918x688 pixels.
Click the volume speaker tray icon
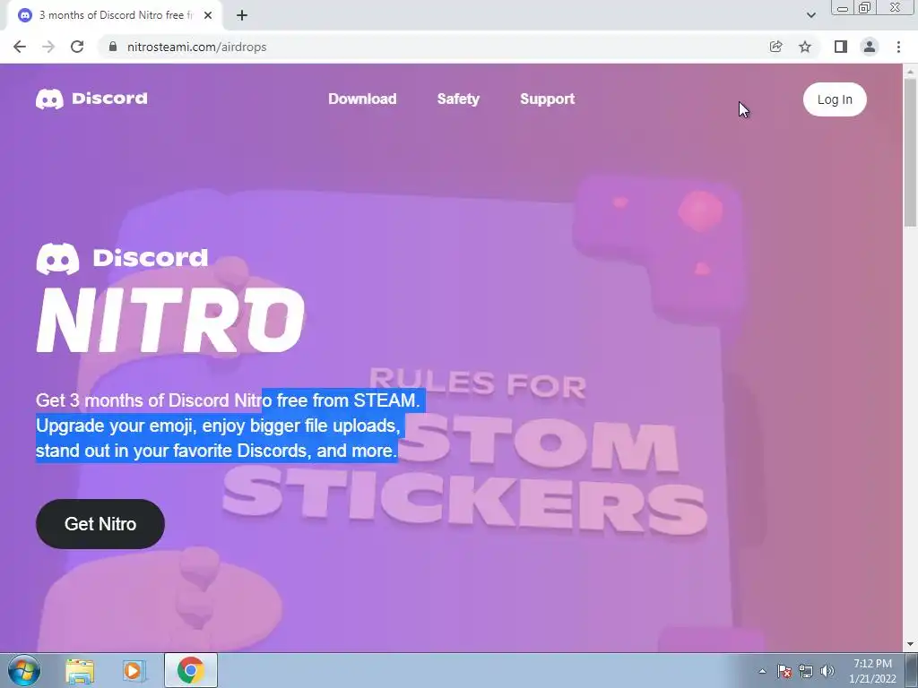coord(827,671)
